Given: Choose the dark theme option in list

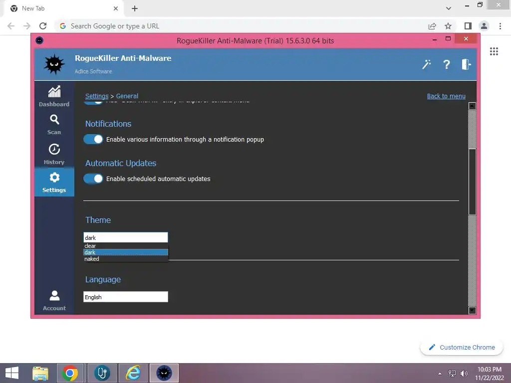Looking at the screenshot, I should click(x=125, y=252).
